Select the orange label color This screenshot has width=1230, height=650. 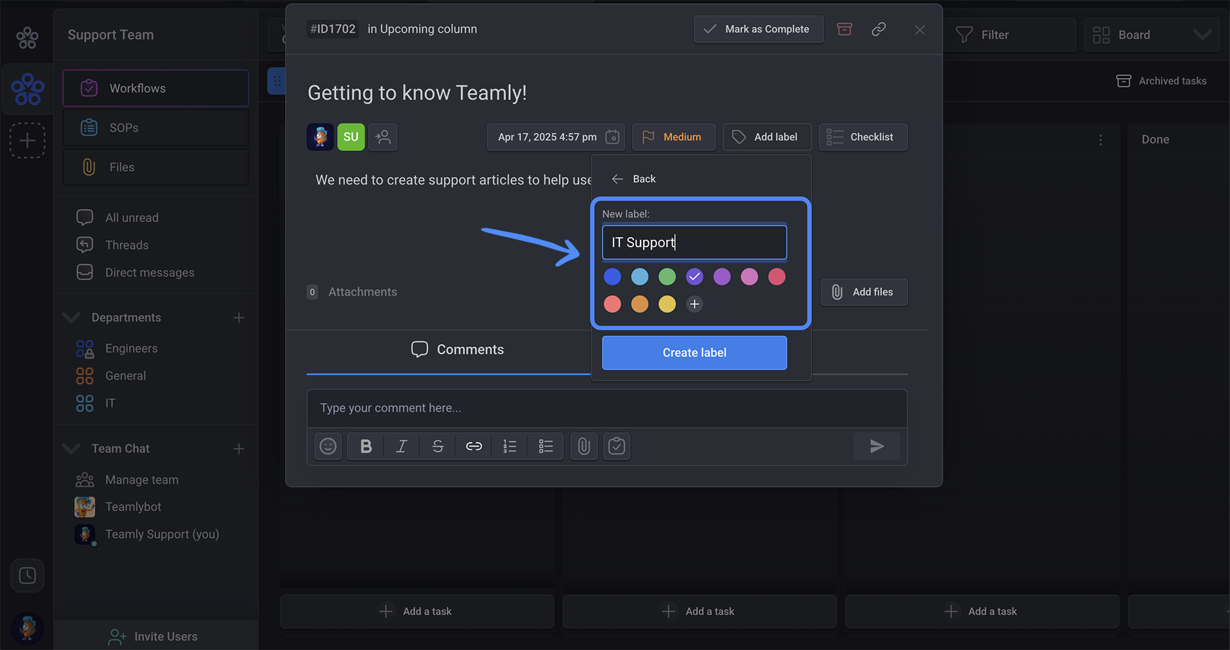(640, 304)
